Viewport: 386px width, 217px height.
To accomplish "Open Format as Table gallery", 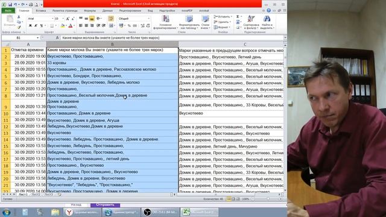I will coord(189,22).
